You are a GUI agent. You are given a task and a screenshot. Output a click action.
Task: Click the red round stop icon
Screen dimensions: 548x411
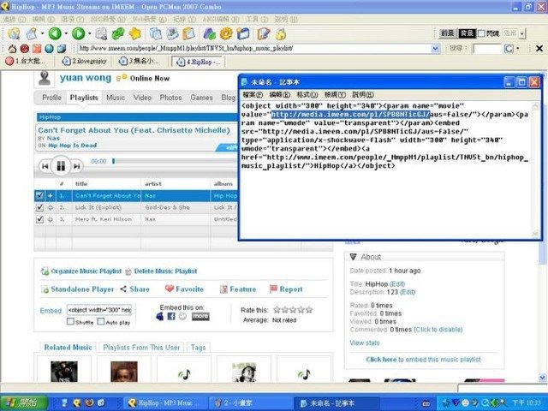click(25, 49)
